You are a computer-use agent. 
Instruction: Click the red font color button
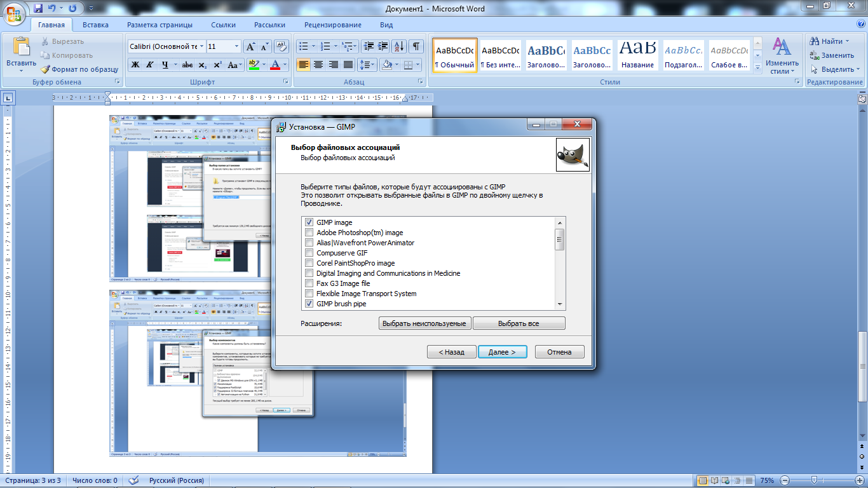[x=275, y=65]
